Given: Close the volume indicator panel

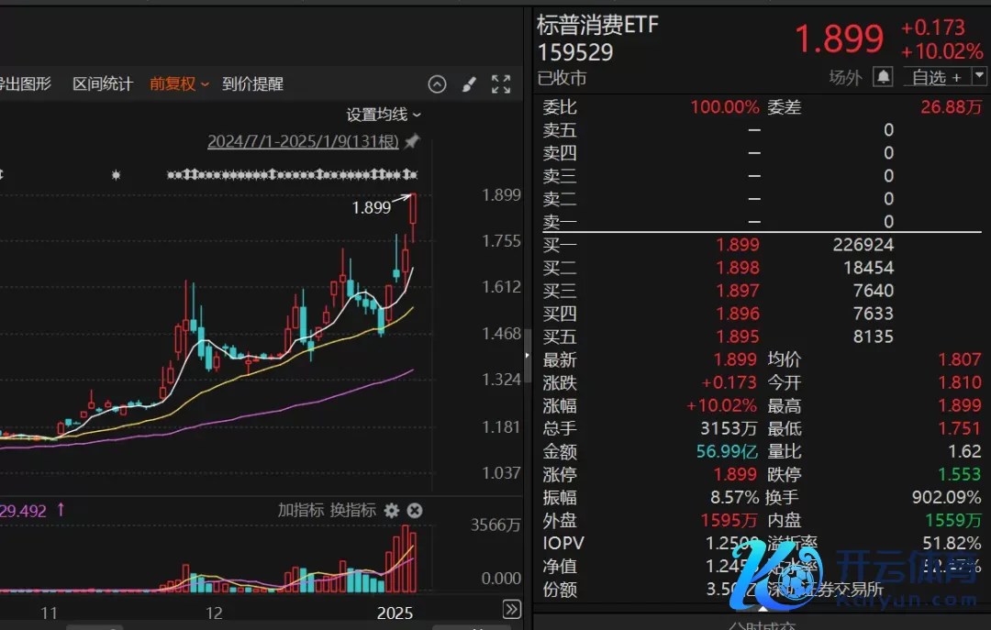Looking at the screenshot, I should click(415, 511).
